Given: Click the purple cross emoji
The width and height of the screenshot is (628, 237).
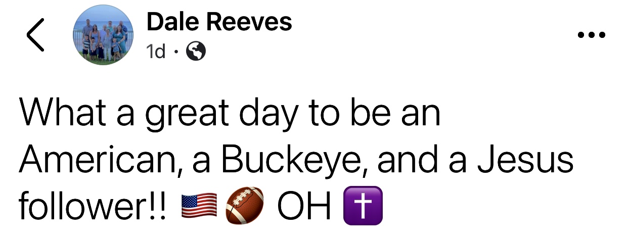Looking at the screenshot, I should pos(363,206).
